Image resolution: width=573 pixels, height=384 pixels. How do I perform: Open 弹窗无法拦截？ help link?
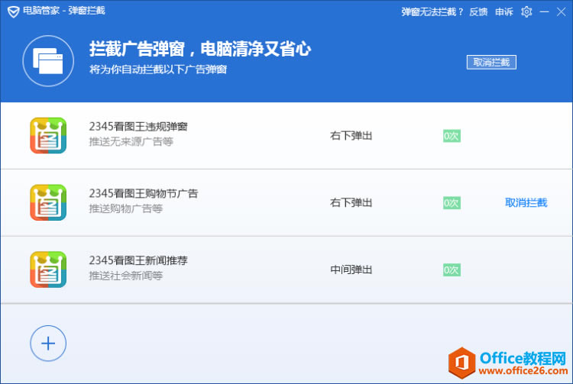432,12
